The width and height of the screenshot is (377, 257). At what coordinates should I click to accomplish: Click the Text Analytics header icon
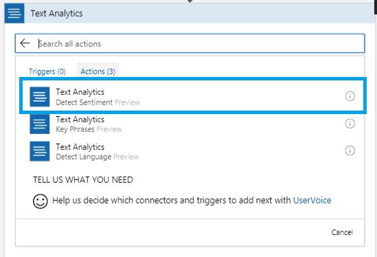click(14, 13)
